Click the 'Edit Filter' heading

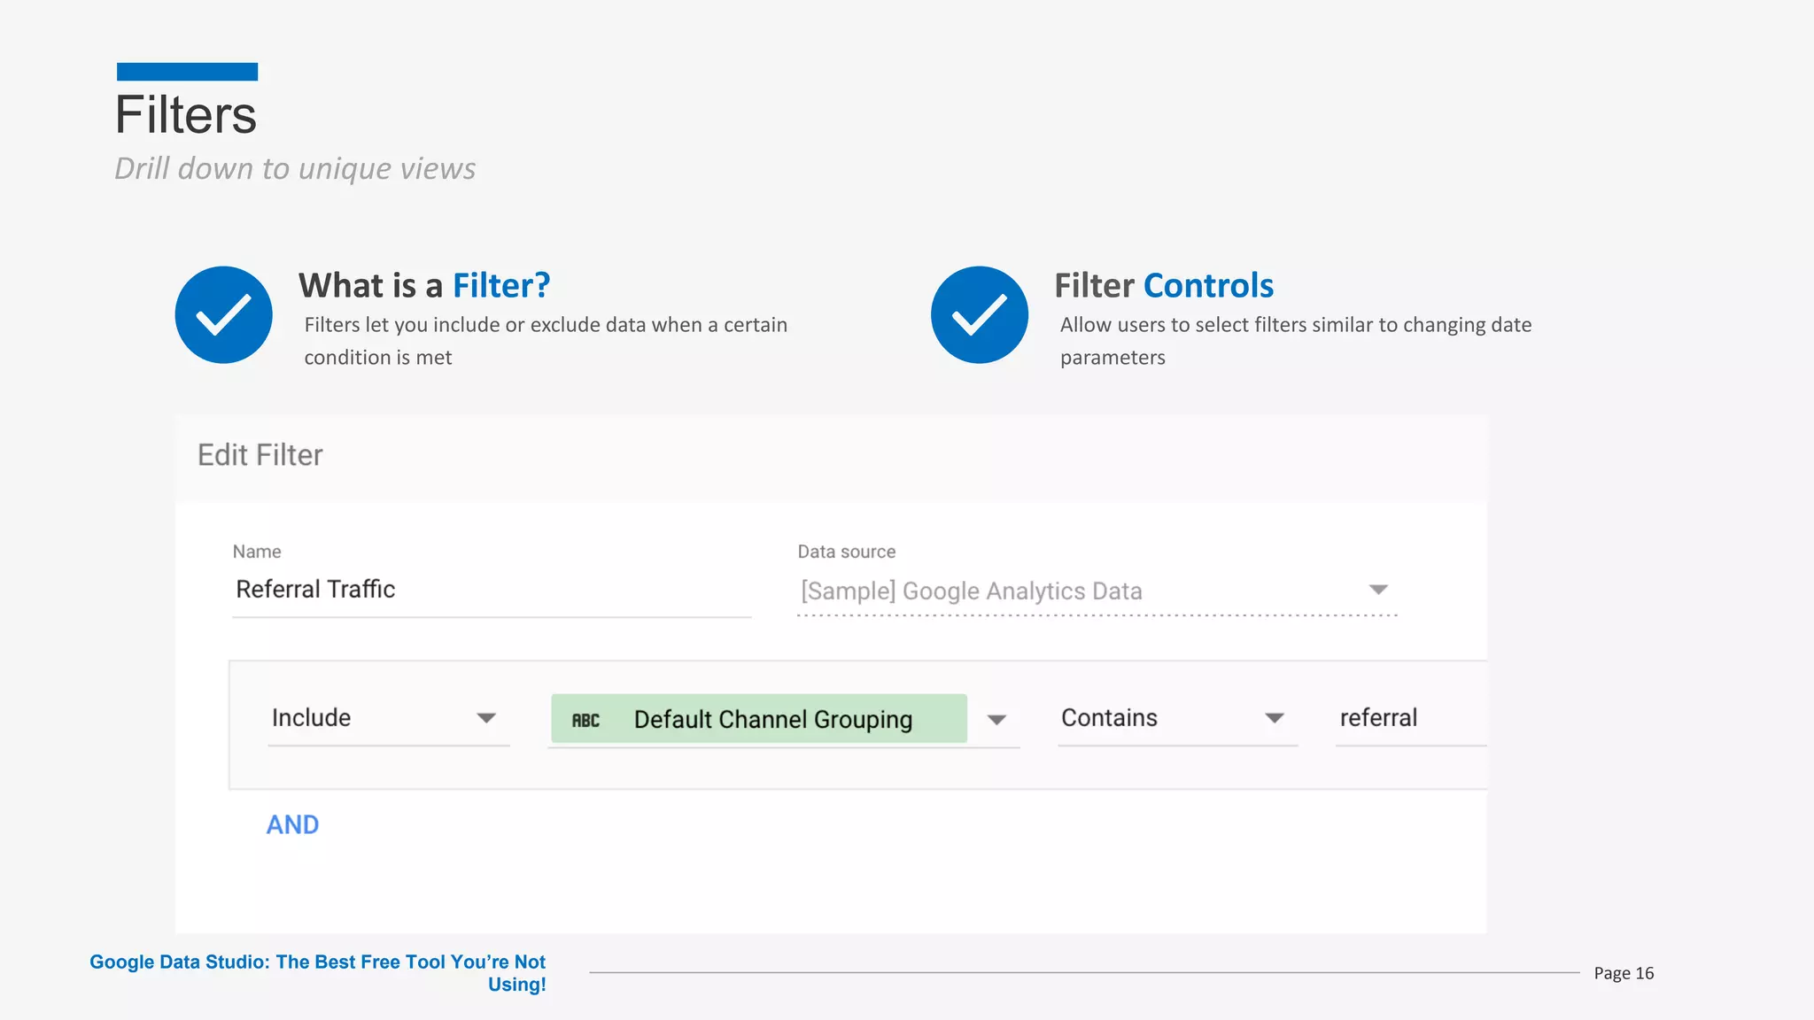point(260,455)
